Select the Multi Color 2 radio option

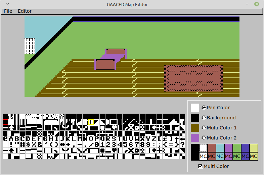coord(204,138)
